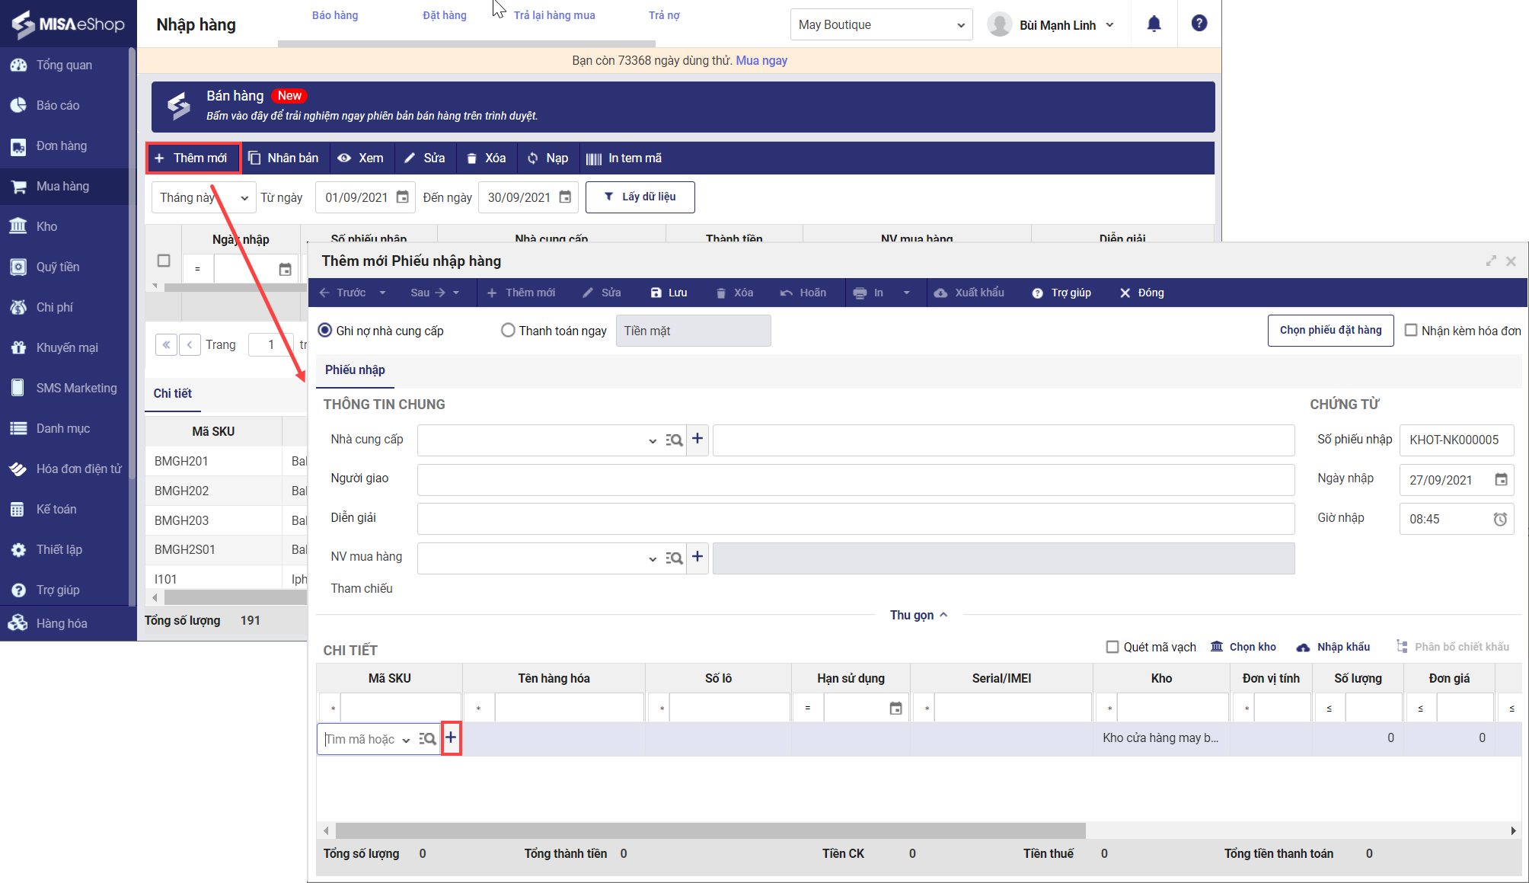Click the detail grid horizontal scrollbar
Viewport: 1529px width, 883px height.
click(710, 830)
